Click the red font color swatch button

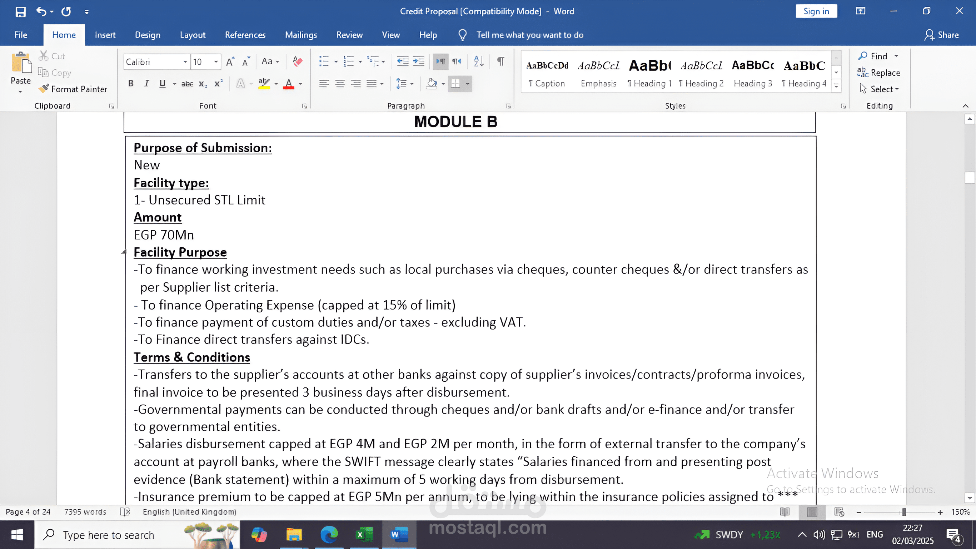pyautogui.click(x=289, y=84)
